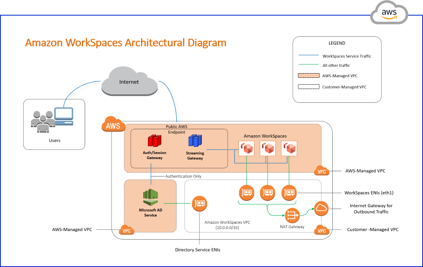
Task: Click the AWS-Managed VPC callout label on the left side
Action: (x=72, y=229)
